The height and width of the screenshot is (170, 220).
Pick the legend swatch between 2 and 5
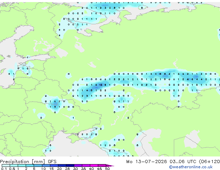pos(30,165)
